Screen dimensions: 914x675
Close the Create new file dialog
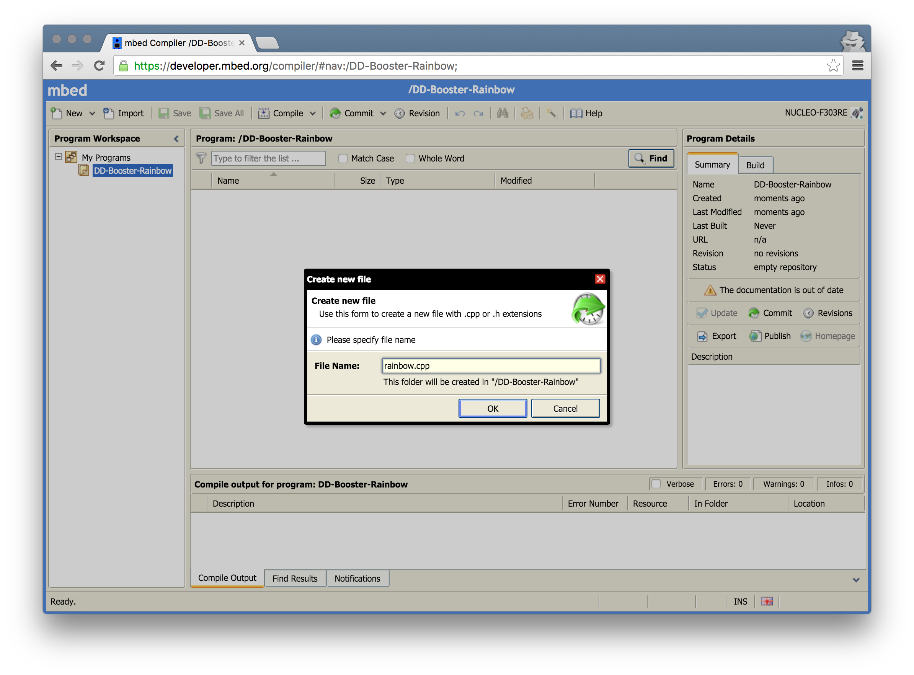600,279
